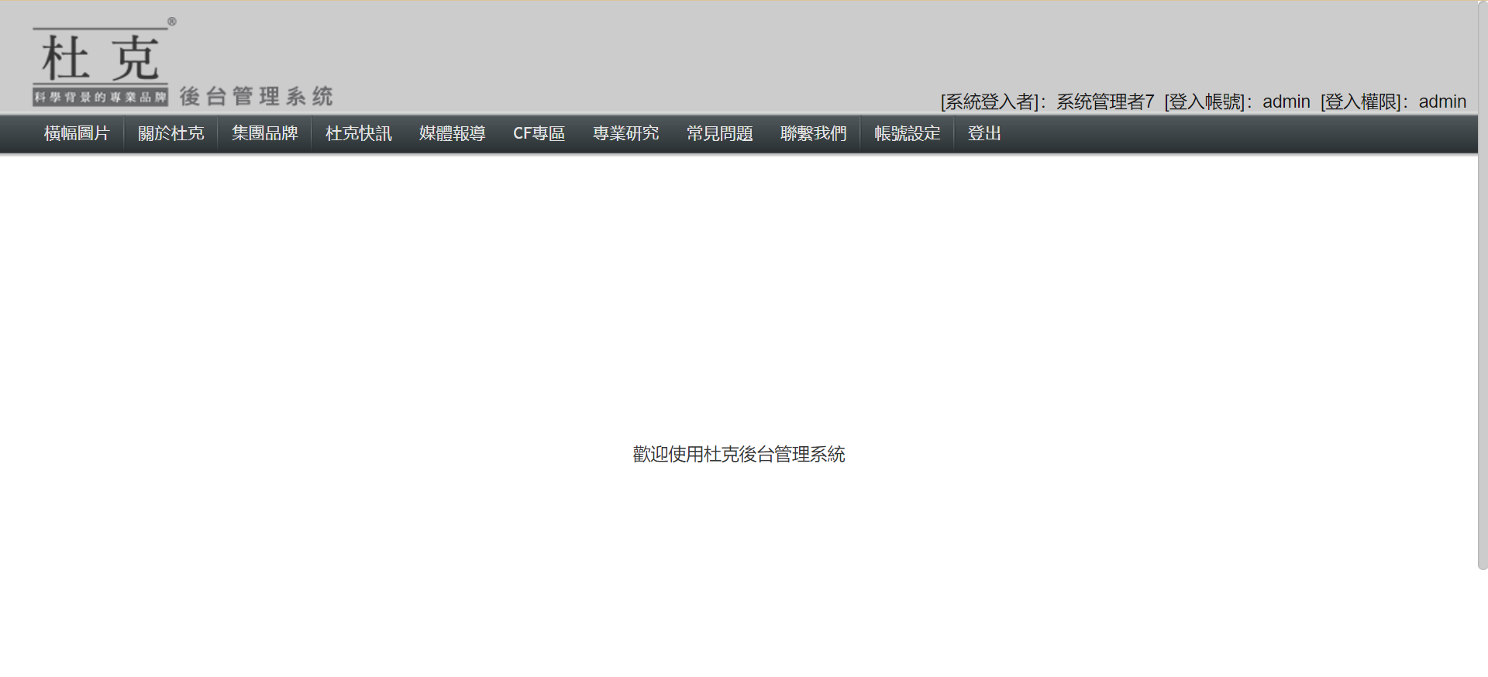Go to 常見問題 page
1488x677 pixels.
[719, 134]
